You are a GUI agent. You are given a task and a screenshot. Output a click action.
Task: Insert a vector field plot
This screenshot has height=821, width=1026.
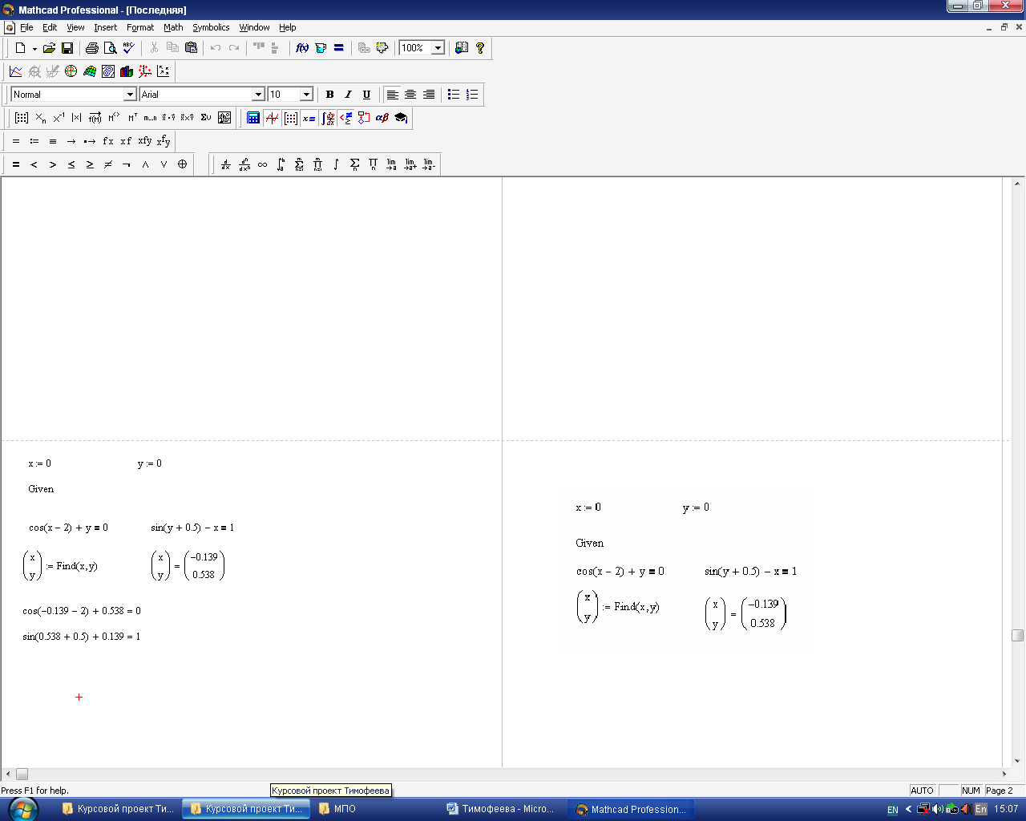(x=163, y=71)
